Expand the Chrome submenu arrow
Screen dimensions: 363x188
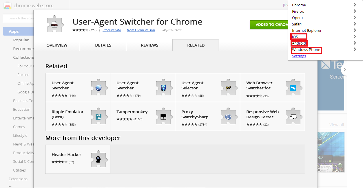[355, 5]
